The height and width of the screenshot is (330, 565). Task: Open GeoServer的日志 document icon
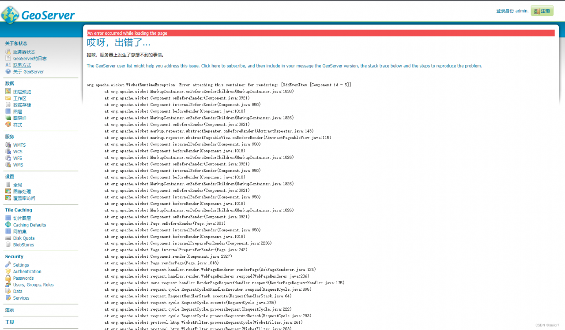(x=8, y=58)
